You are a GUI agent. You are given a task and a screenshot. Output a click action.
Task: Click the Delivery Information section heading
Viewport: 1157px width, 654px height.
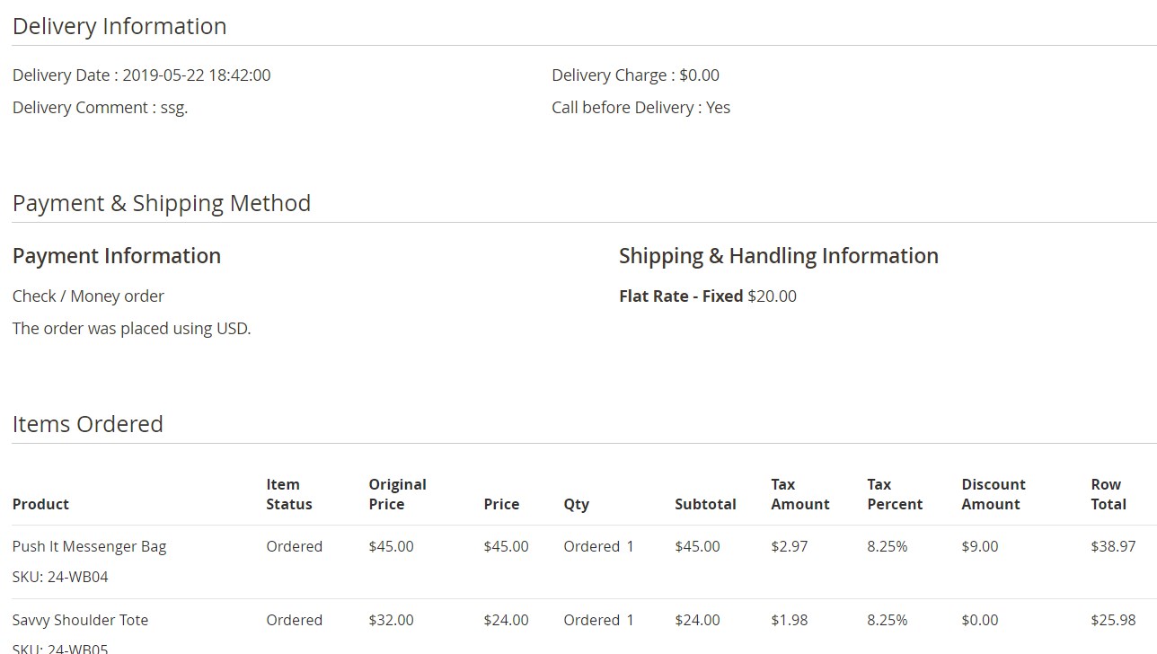click(119, 26)
